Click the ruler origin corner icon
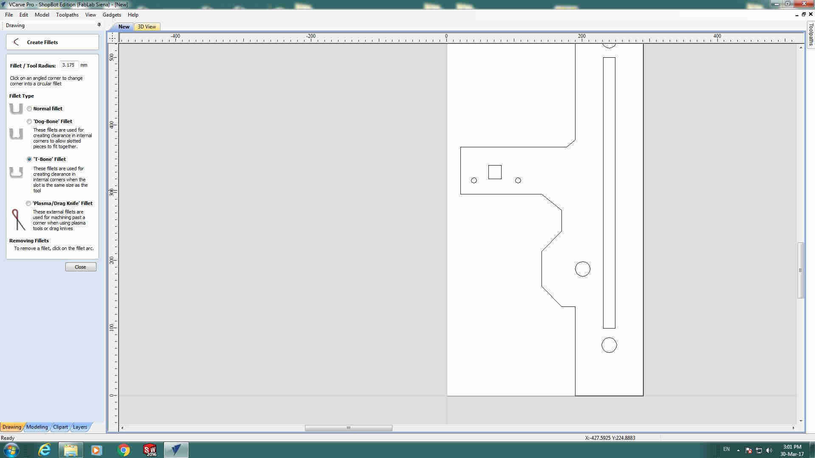The height and width of the screenshot is (458, 815). point(112,37)
